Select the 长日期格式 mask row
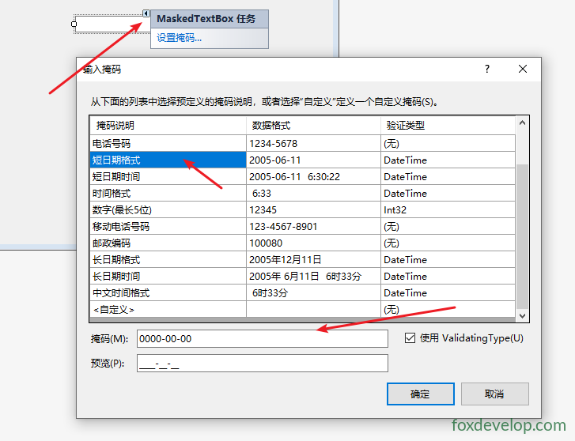Screen dimensions: 575x441 pos(302,259)
